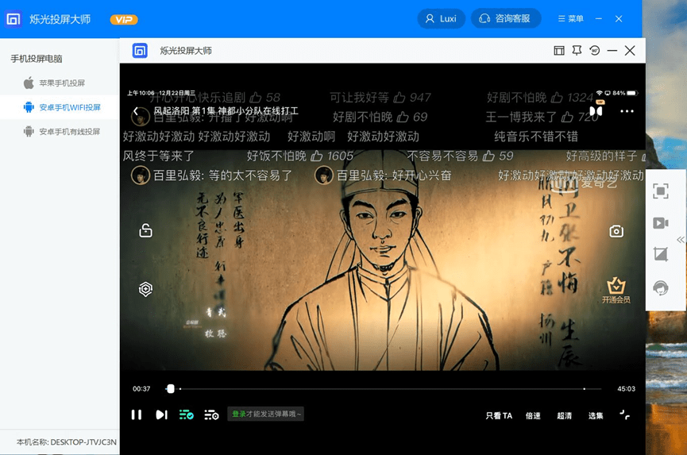Collapse the right toolbar with double chevron
687x455 pixels.
coord(681,240)
